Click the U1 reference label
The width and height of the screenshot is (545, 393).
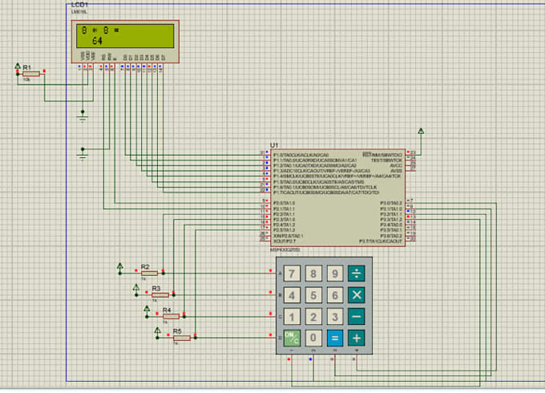274,145
